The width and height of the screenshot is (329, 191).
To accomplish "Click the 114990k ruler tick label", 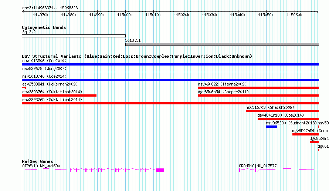I will click(97, 15).
